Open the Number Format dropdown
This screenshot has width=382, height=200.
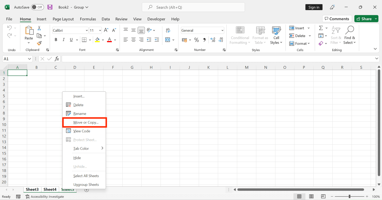coord(222,30)
